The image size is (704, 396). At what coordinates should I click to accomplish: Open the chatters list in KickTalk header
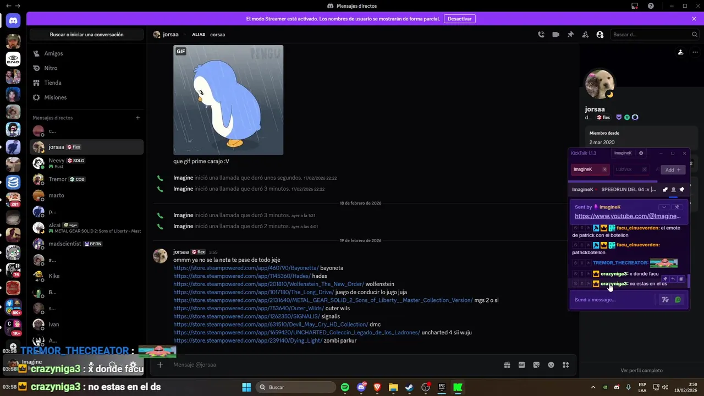tap(673, 189)
